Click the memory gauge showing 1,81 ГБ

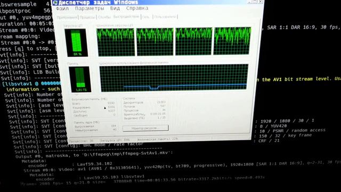80,79
